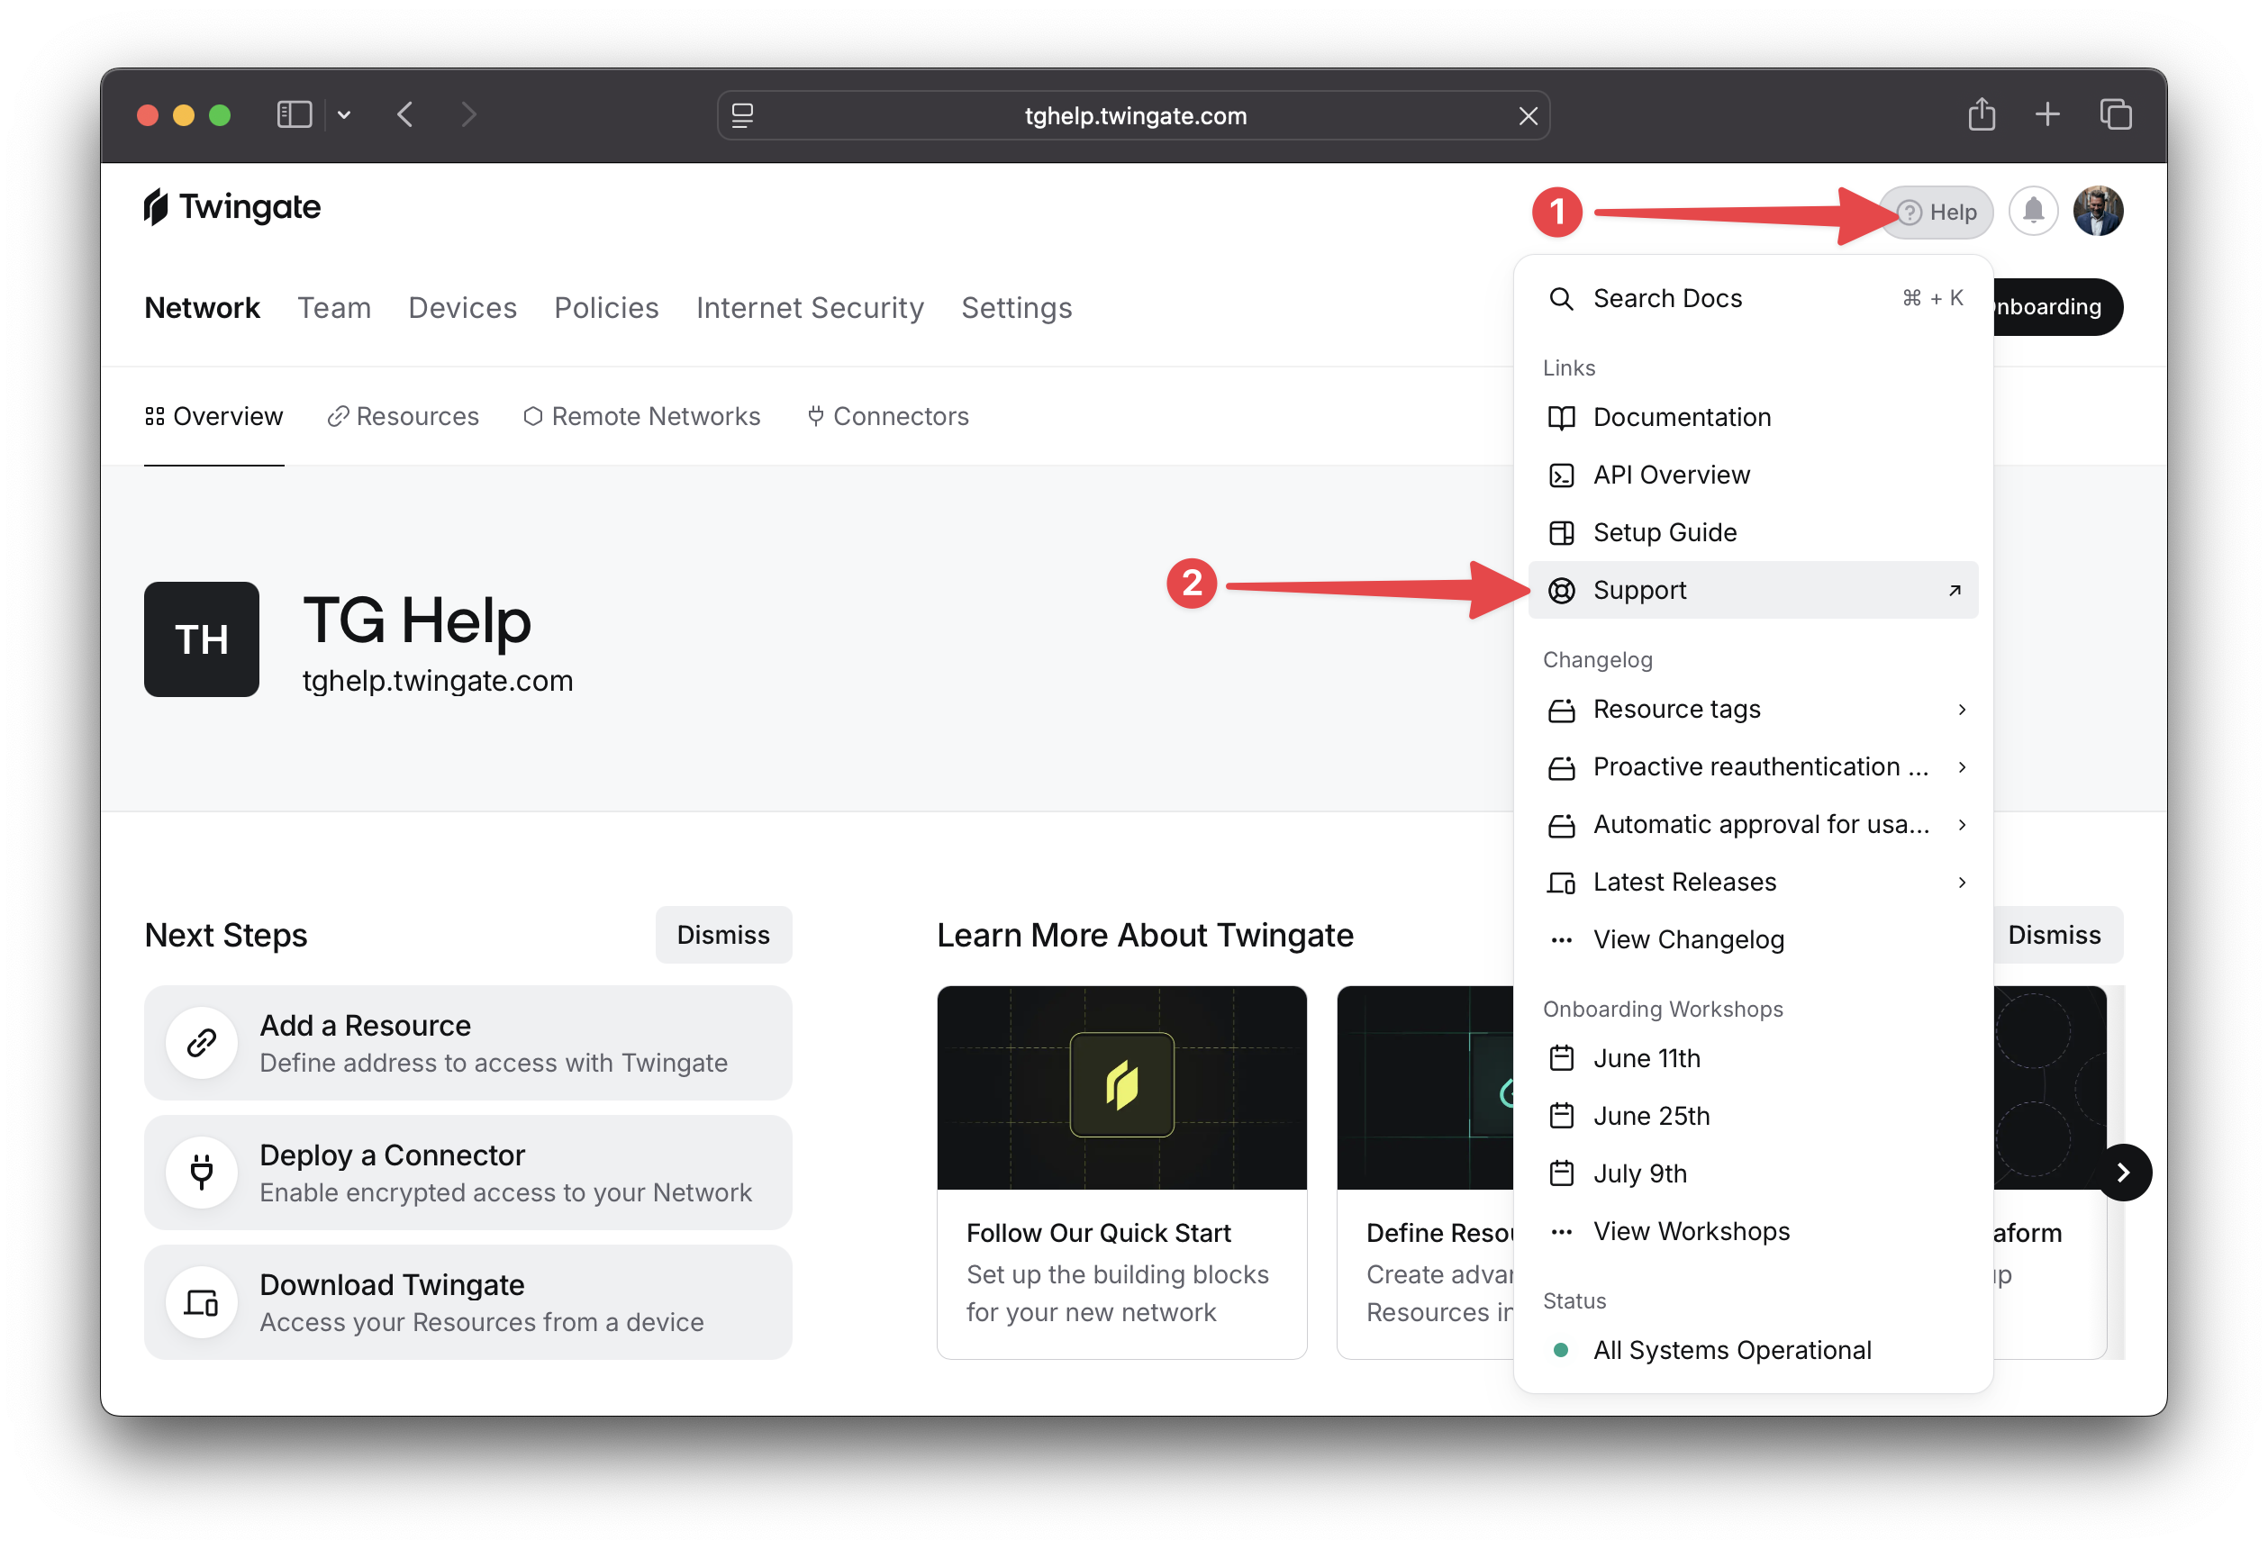This screenshot has height=1549, width=2268.
Task: Advance the carousel with next arrow
Action: (x=2123, y=1173)
